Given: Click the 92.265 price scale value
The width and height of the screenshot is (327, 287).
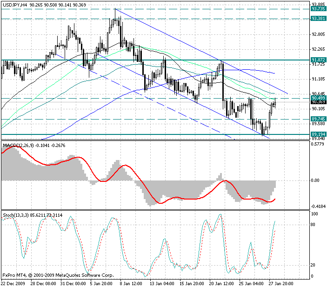Looking at the screenshot, I should (x=319, y=49).
